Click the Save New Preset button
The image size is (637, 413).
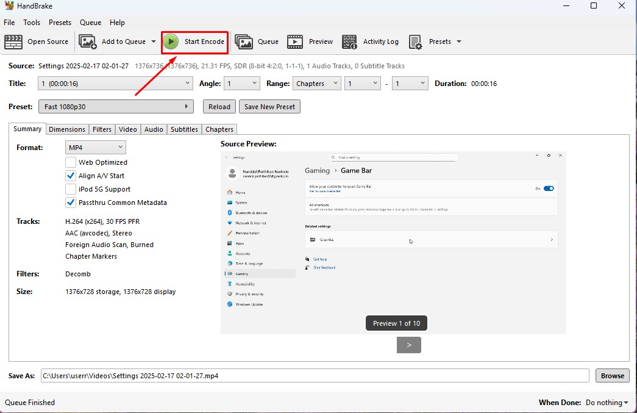pyautogui.click(x=270, y=107)
